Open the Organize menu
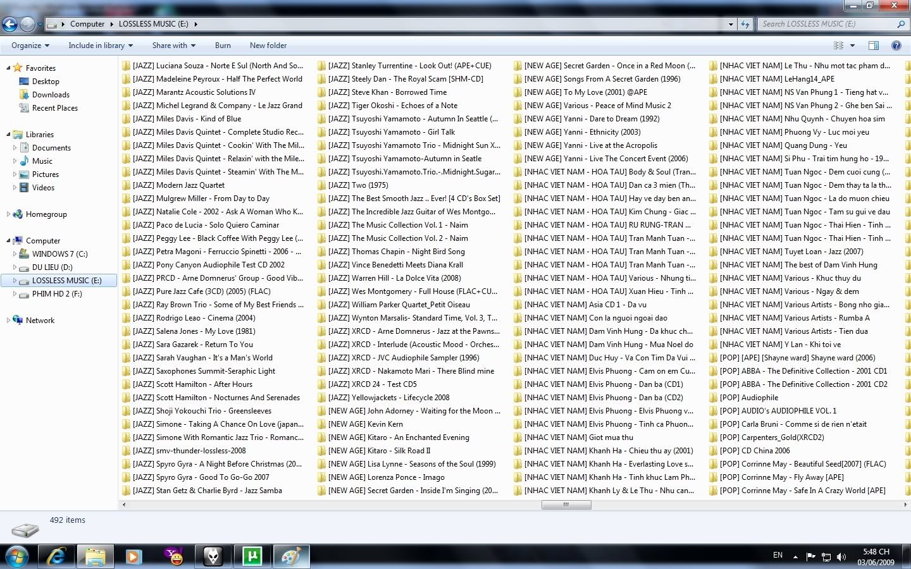 (30, 46)
